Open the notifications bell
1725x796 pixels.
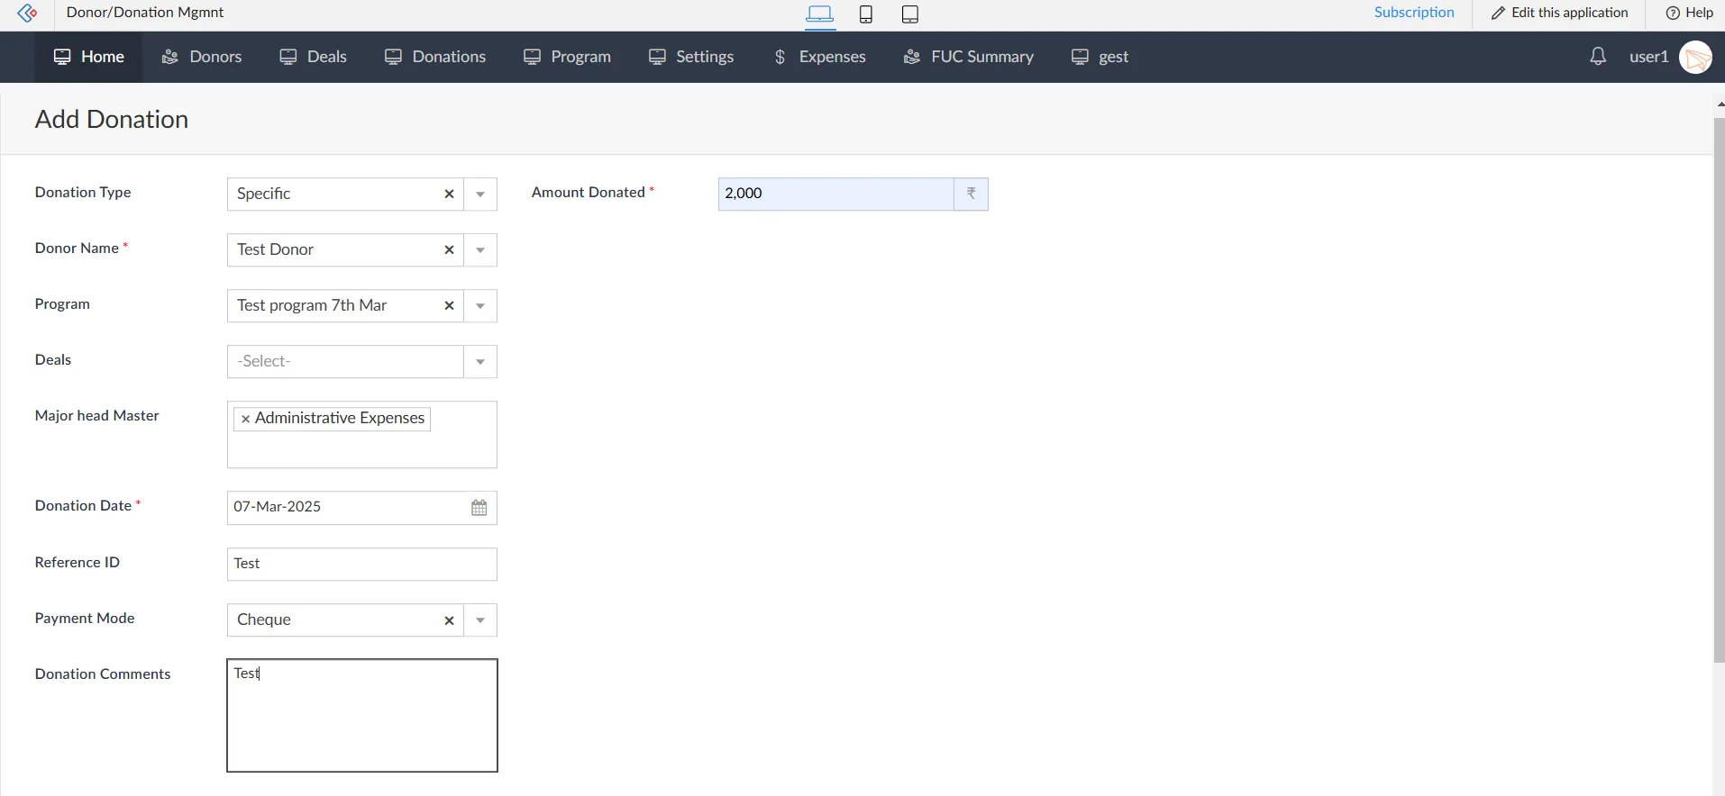click(1598, 57)
